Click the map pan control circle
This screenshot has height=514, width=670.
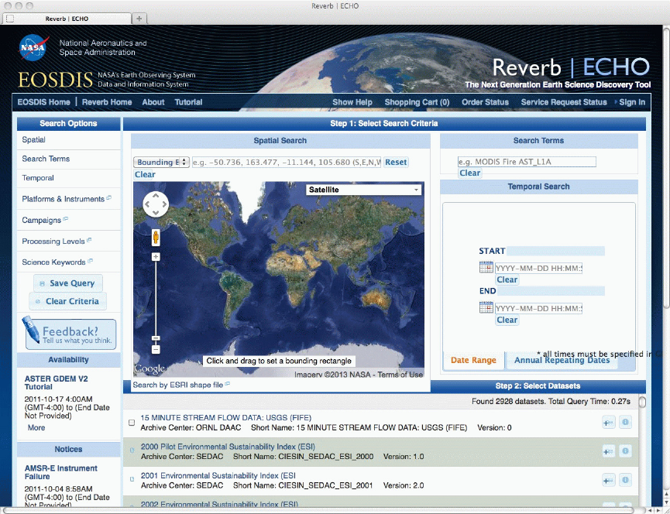[156, 204]
